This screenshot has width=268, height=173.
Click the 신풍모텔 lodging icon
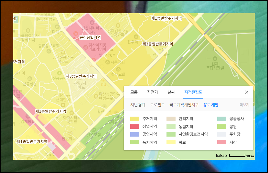(x=94, y=130)
